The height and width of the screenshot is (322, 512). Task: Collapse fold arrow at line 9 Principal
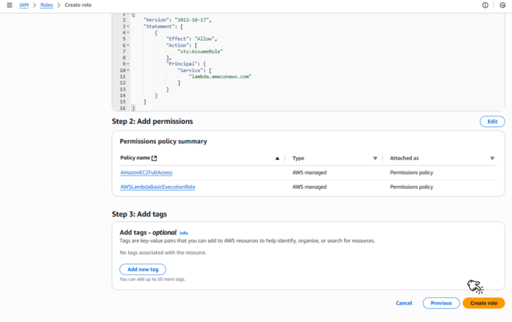(127, 64)
